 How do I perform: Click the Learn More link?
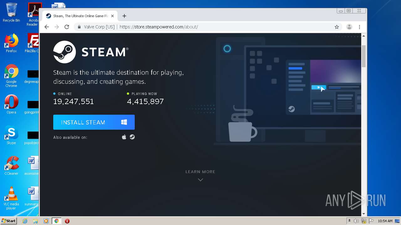click(x=200, y=172)
